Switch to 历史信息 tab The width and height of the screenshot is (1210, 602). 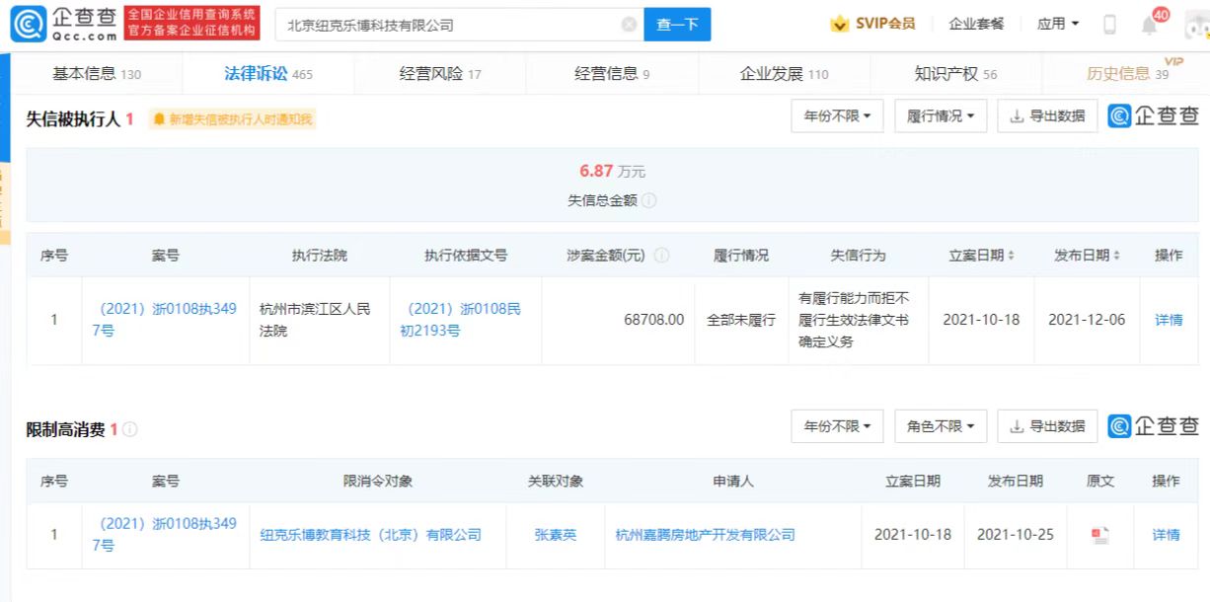coord(1128,74)
